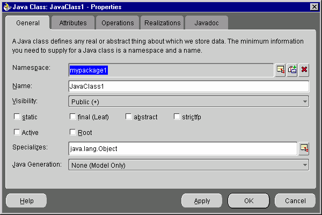Tick the final (Leaf) checkbox
This screenshot has width=322, height=215.
tap(72, 117)
